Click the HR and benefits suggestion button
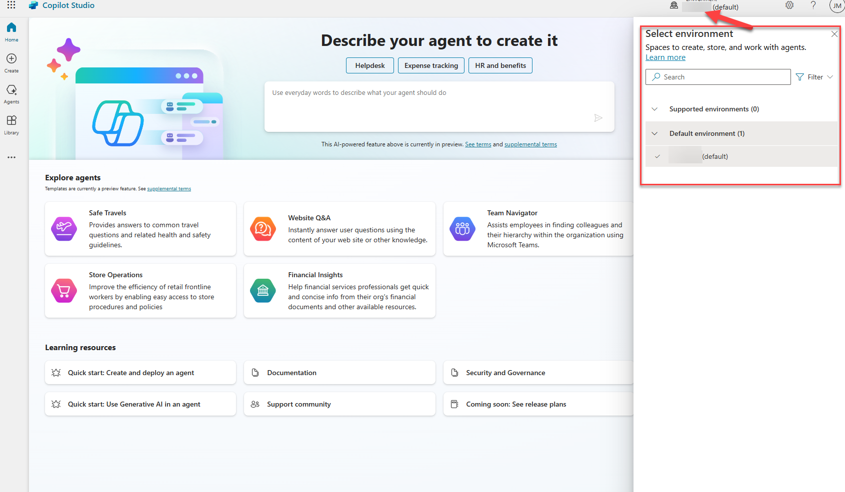The width and height of the screenshot is (845, 492). click(x=500, y=65)
